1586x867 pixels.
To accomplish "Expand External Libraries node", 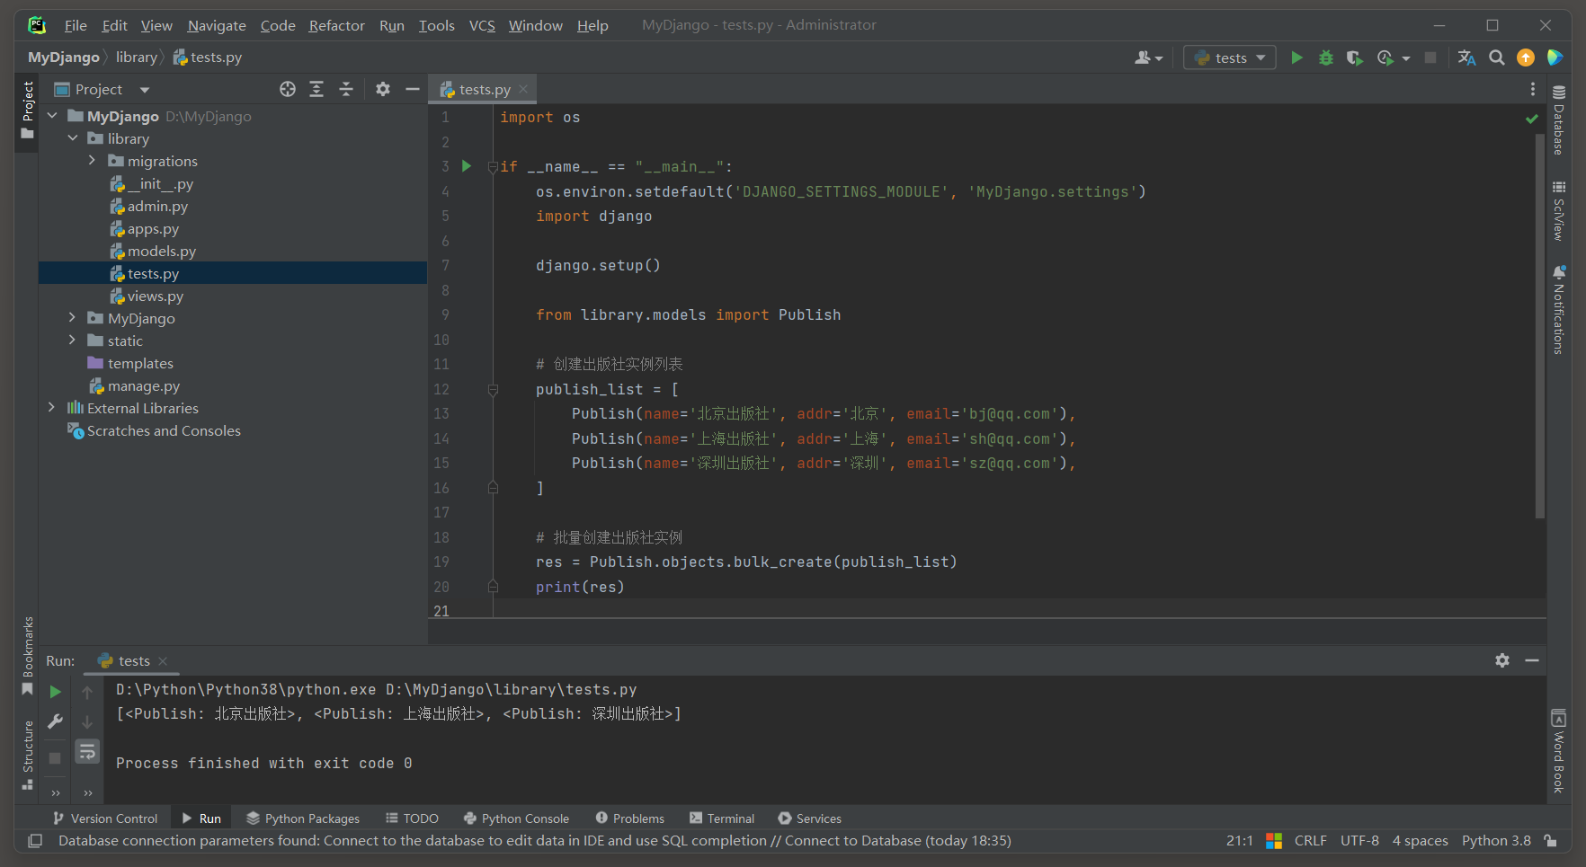I will click(52, 408).
